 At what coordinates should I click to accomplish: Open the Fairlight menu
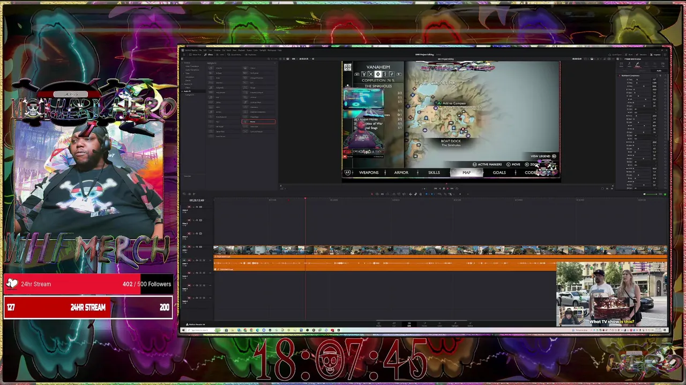[263, 50]
